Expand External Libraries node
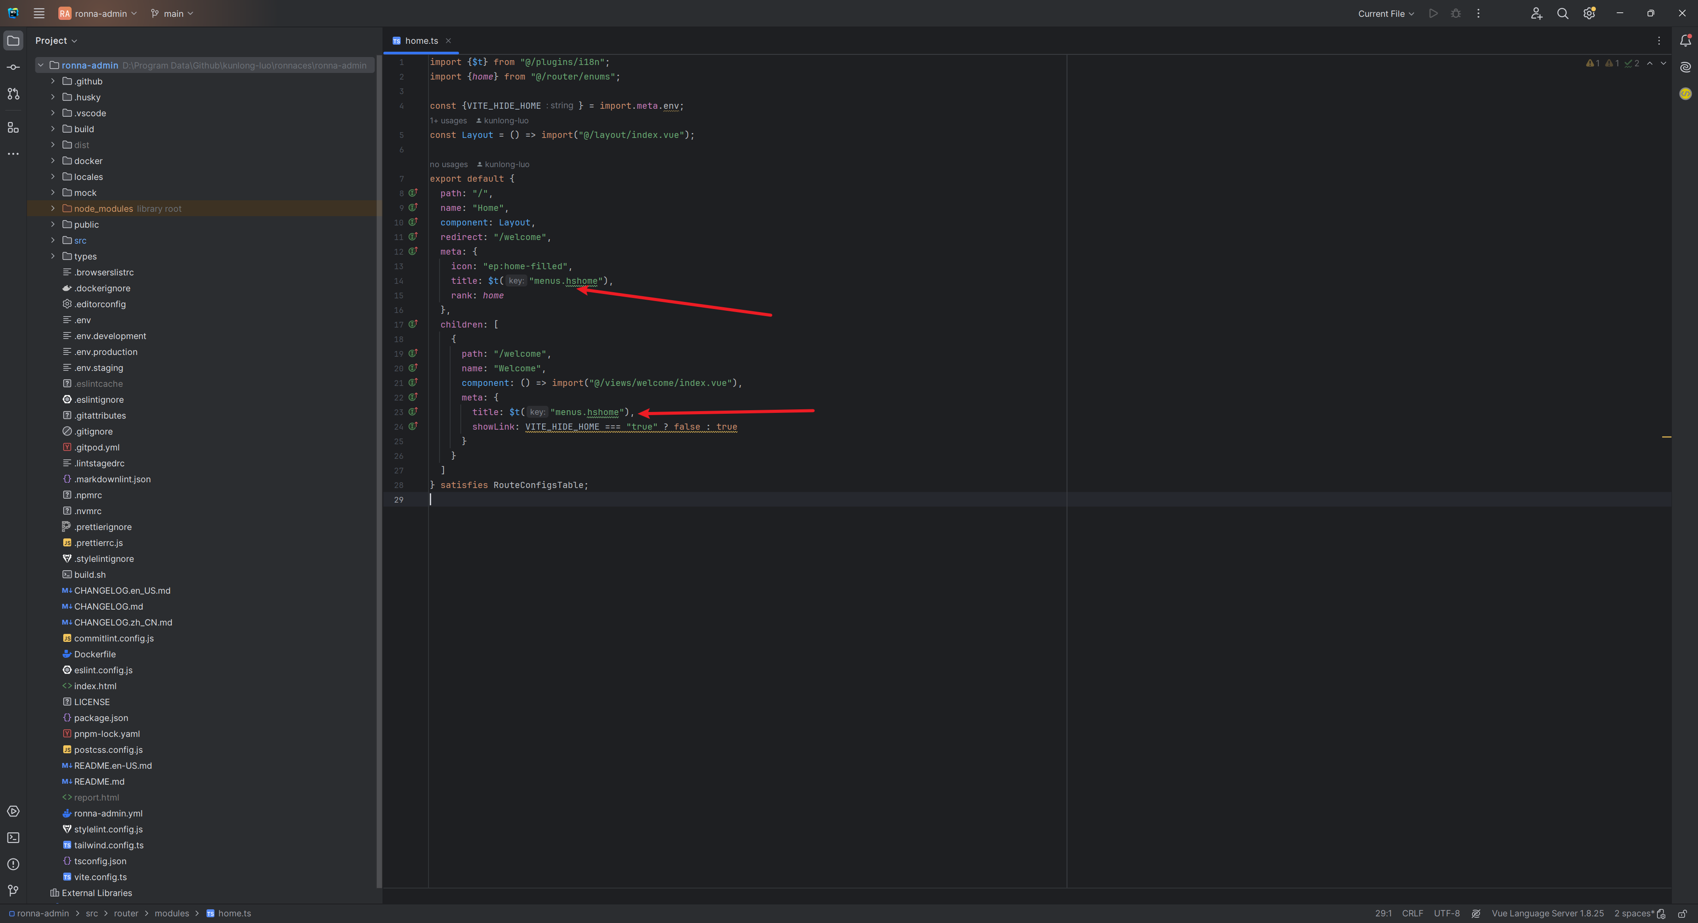This screenshot has height=923, width=1698. coord(96,892)
